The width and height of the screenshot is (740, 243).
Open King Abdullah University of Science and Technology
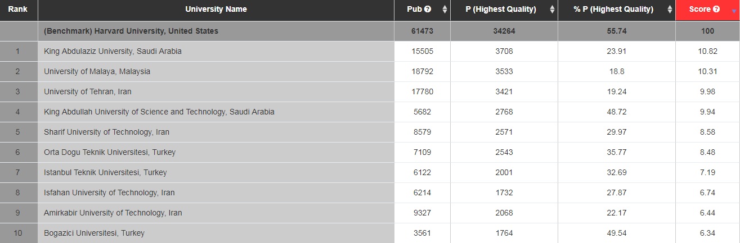pyautogui.click(x=159, y=112)
